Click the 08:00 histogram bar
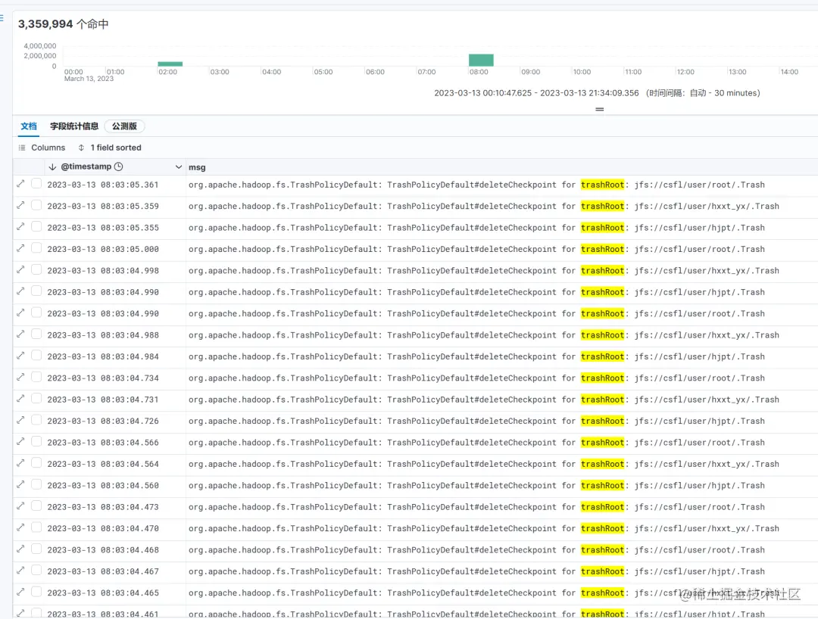 coord(481,61)
